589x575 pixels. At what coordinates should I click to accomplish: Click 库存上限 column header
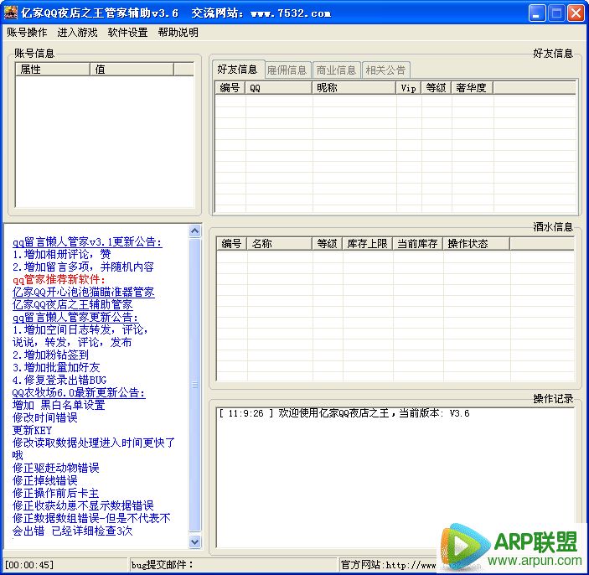tap(367, 244)
